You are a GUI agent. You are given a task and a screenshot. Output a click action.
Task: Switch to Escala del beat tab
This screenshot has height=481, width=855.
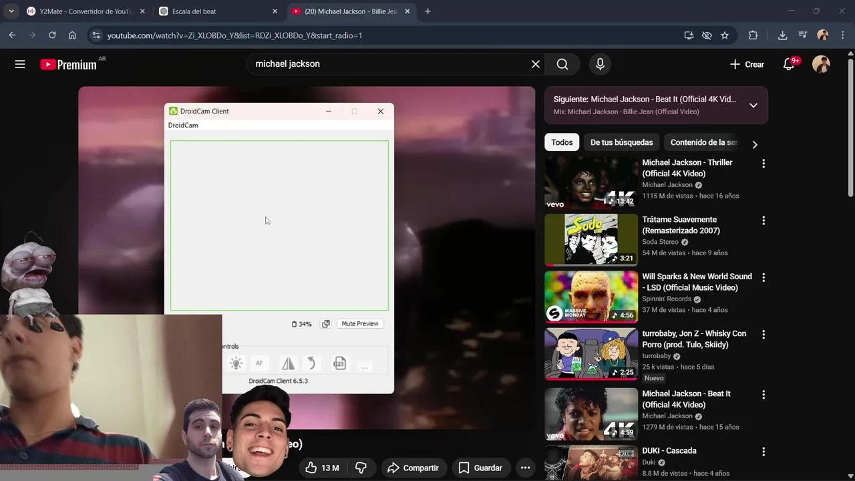(x=218, y=11)
